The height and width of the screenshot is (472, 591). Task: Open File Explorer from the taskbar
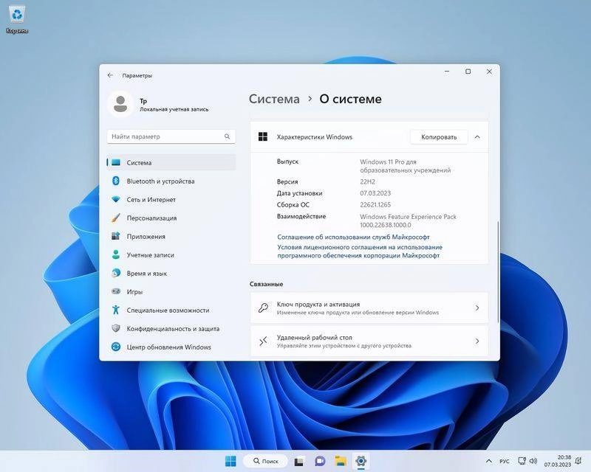click(341, 461)
